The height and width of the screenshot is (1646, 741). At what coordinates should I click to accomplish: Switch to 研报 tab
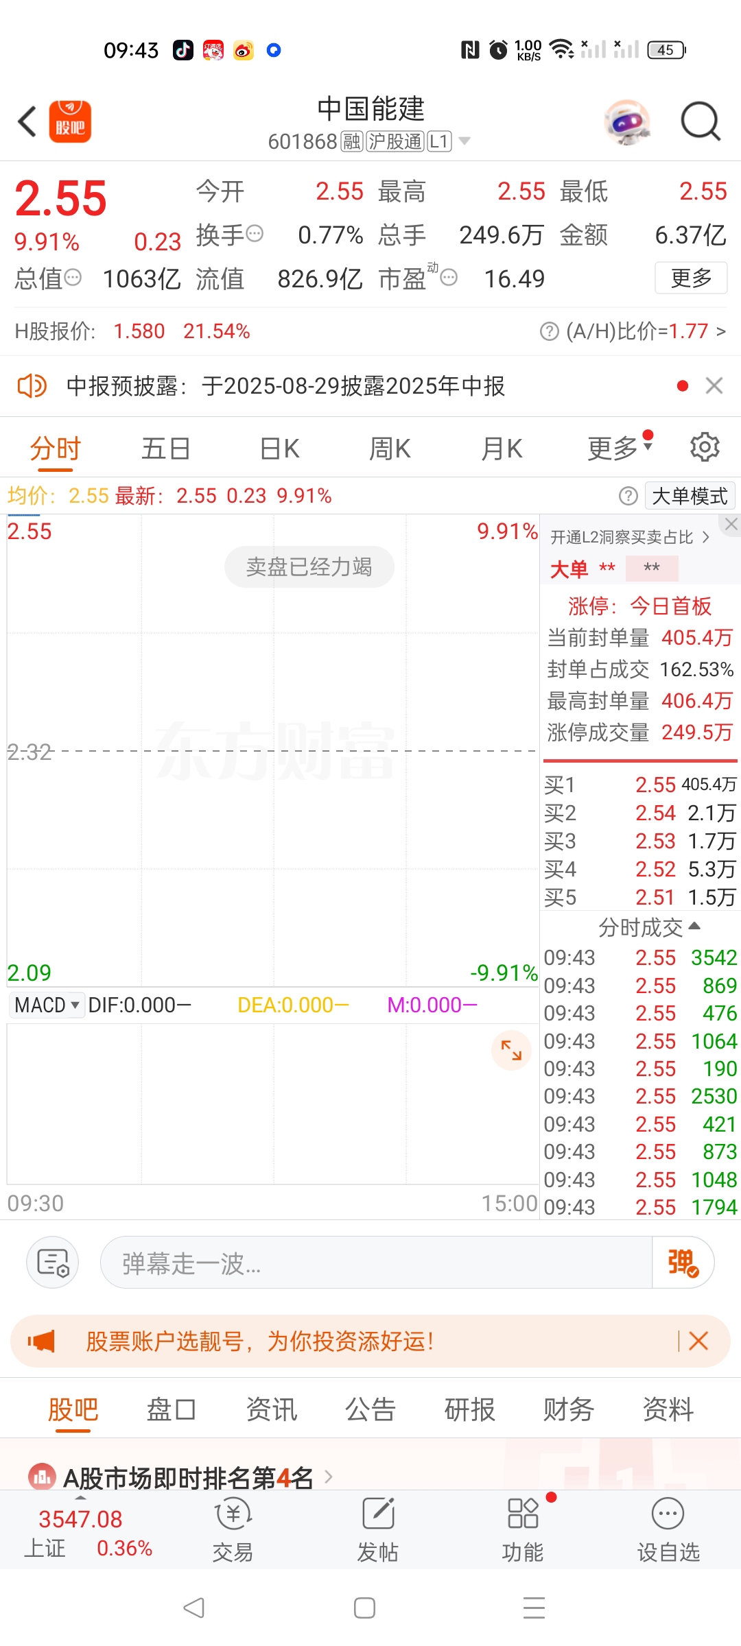pos(470,1409)
